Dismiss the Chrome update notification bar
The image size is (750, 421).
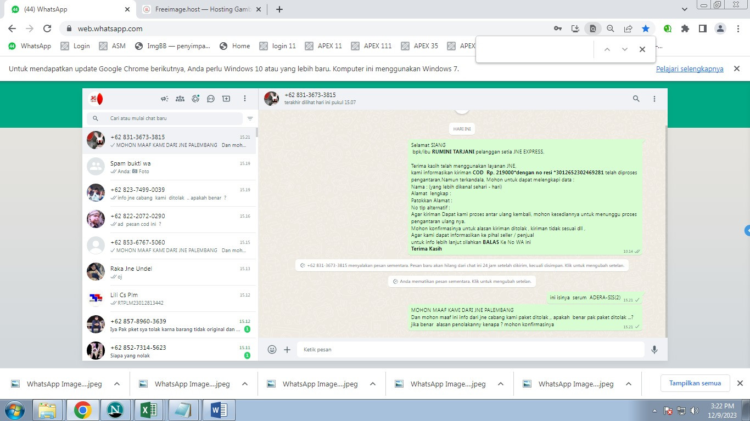pos(737,69)
